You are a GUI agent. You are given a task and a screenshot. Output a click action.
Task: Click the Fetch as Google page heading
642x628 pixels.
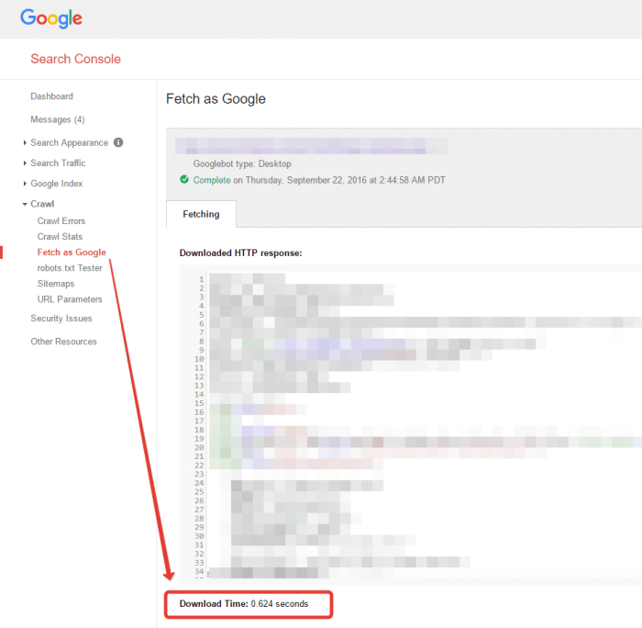point(216,99)
